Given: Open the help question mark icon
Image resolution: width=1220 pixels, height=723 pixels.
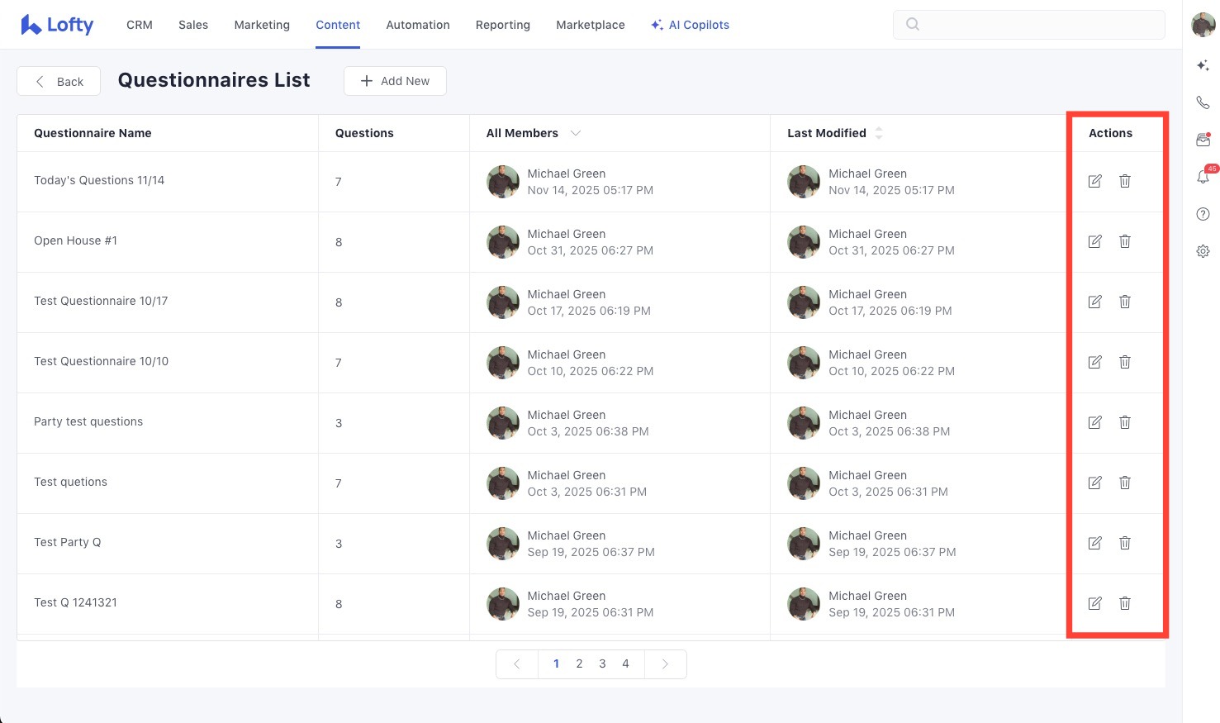Looking at the screenshot, I should (1203, 214).
